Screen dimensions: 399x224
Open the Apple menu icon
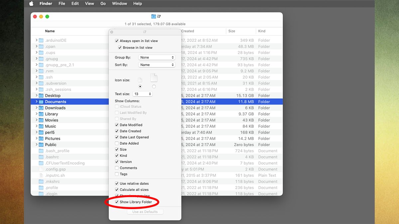tap(31, 4)
